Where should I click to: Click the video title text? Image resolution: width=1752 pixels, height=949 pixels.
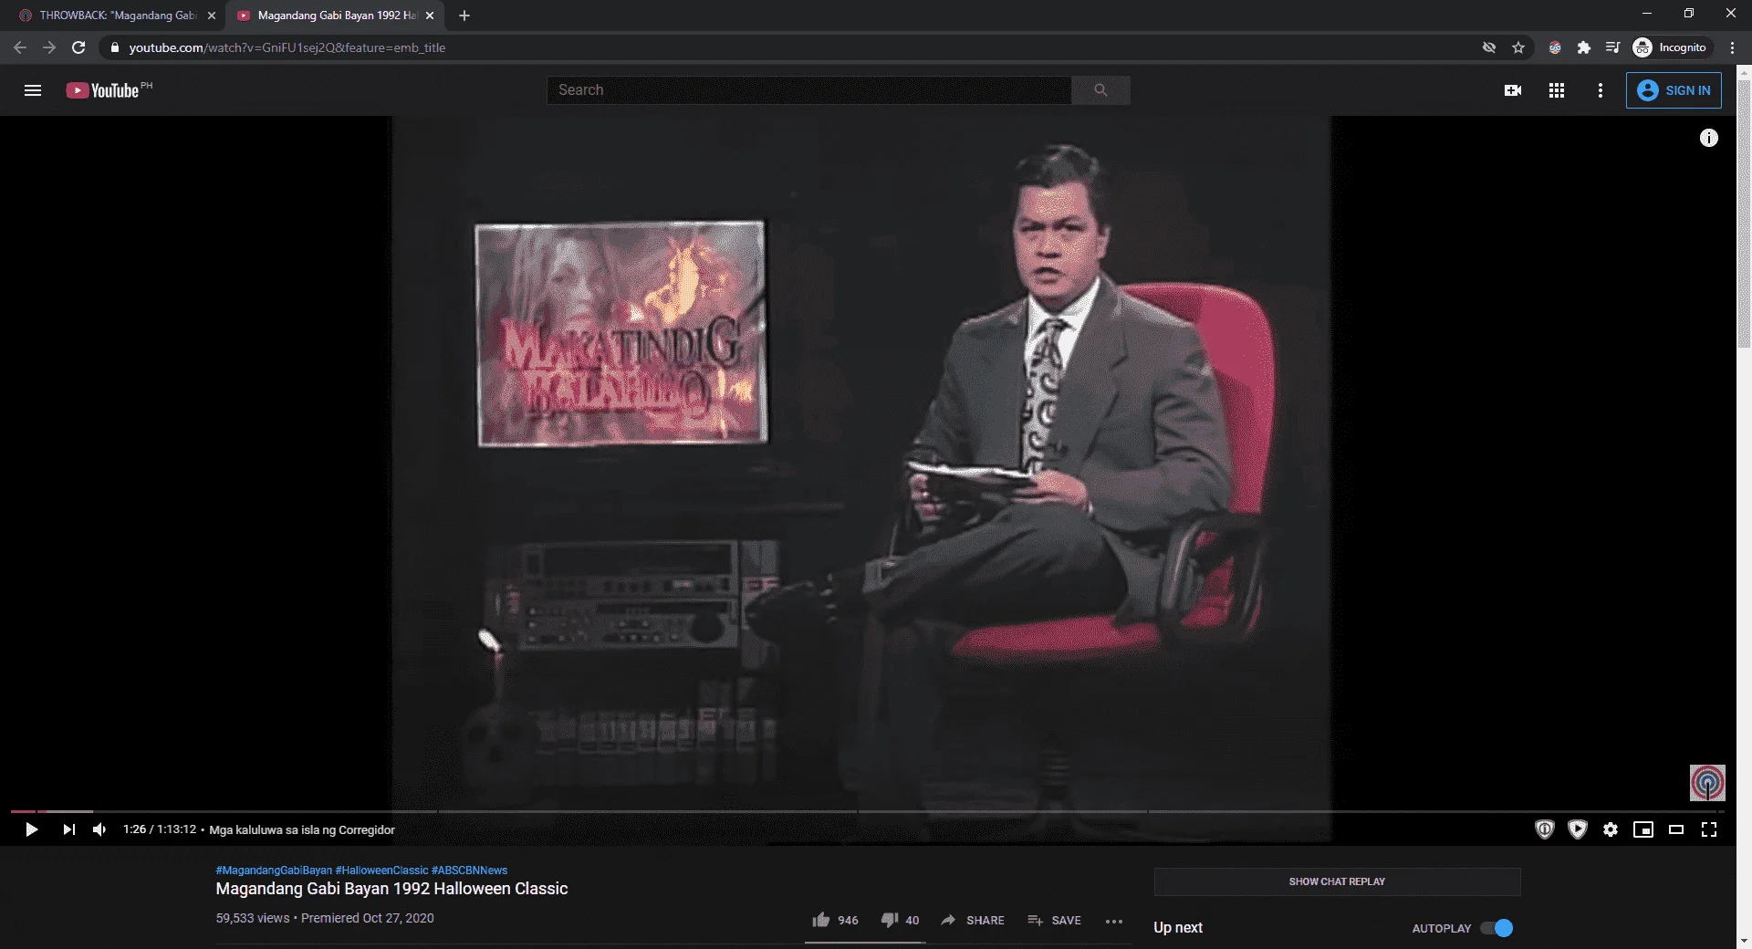pyautogui.click(x=391, y=889)
